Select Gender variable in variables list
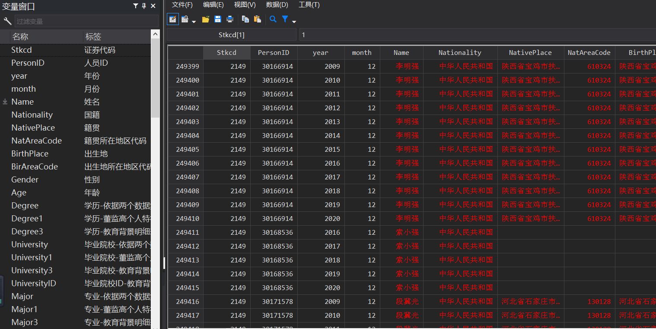Image resolution: width=656 pixels, height=329 pixels. click(x=76, y=179)
